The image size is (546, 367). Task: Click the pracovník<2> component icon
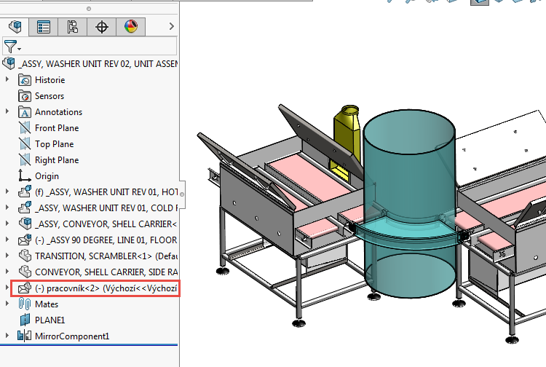pyautogui.click(x=25, y=288)
